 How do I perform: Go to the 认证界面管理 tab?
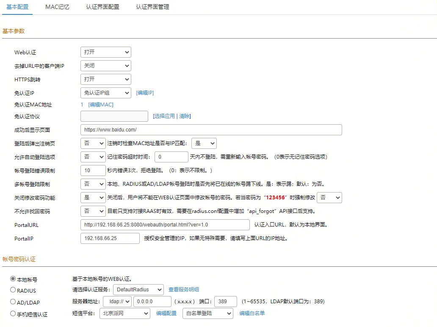click(152, 7)
